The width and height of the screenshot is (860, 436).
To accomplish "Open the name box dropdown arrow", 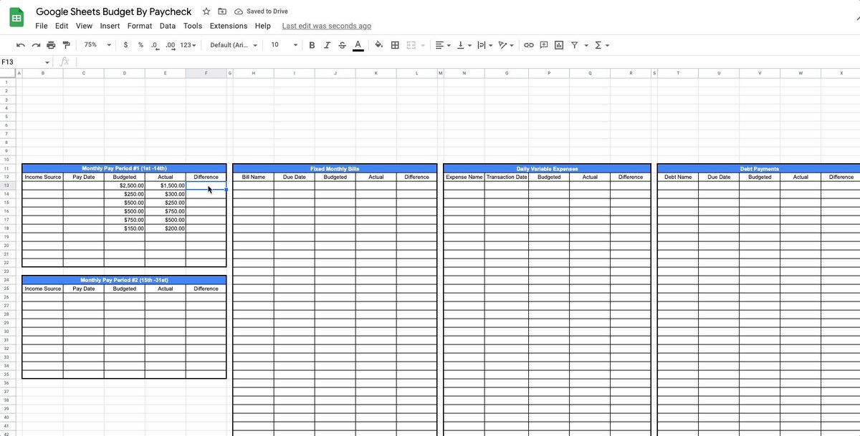I will click(x=47, y=62).
